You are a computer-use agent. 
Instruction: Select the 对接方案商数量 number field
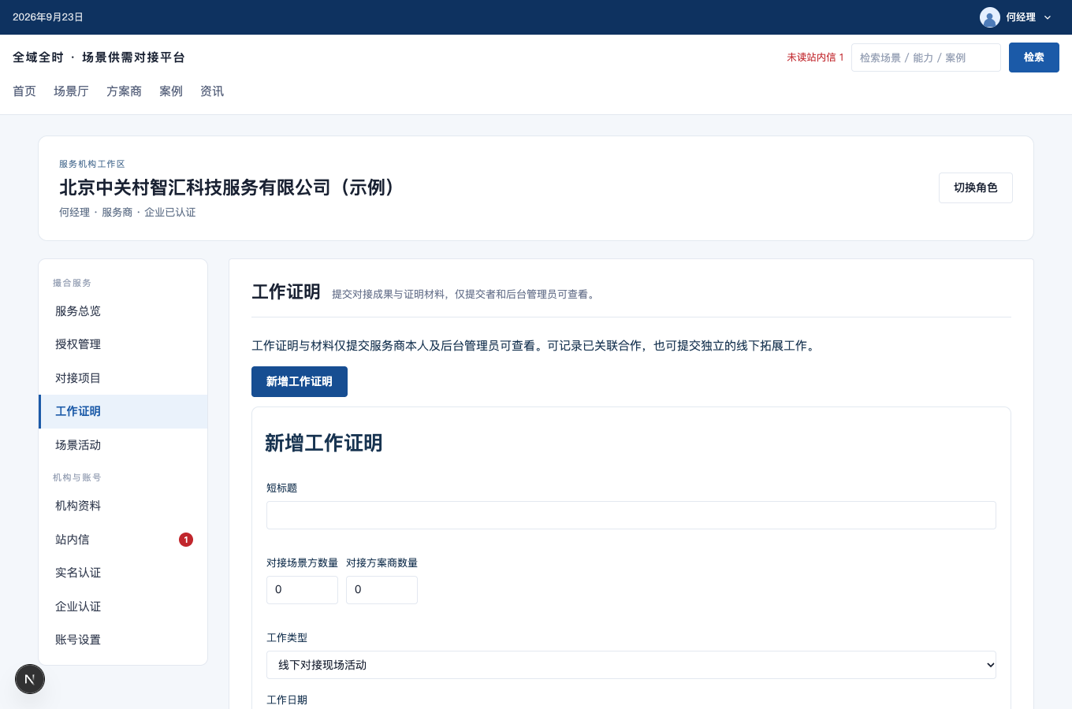coord(382,590)
